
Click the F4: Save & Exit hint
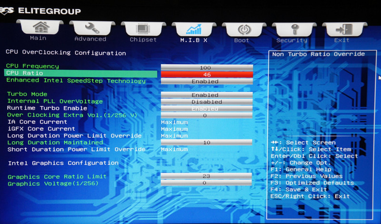pos(299,189)
